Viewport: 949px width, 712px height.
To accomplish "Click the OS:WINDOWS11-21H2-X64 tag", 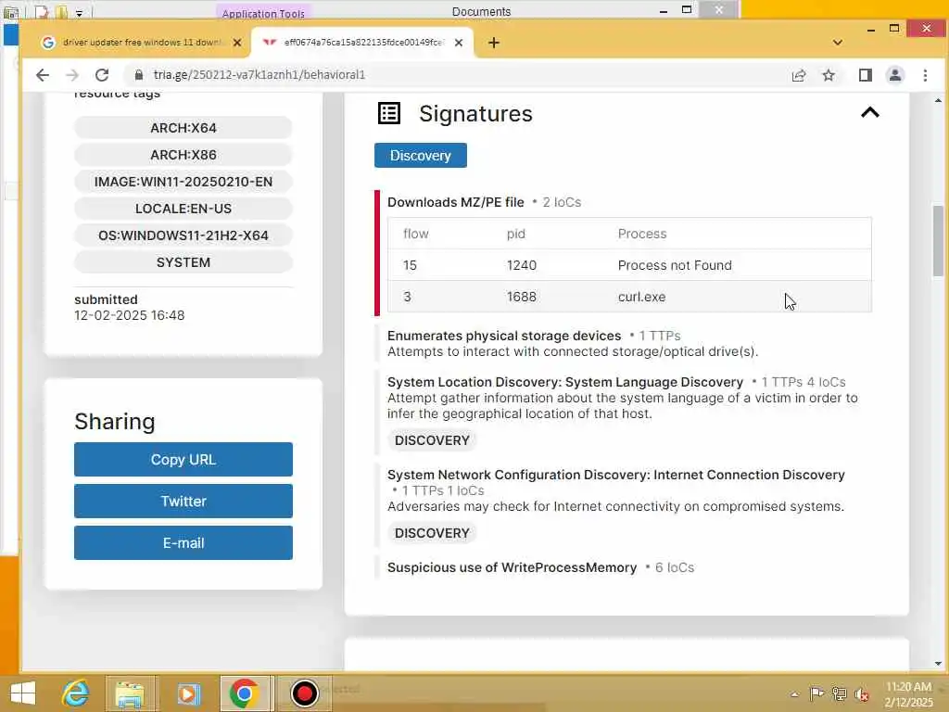I will 183,235.
